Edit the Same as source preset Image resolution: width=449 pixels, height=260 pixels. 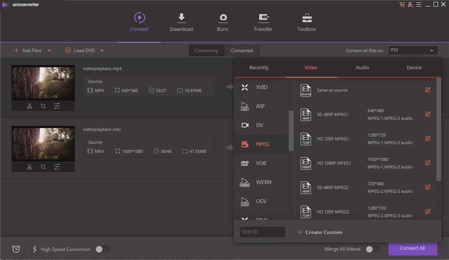pos(427,90)
